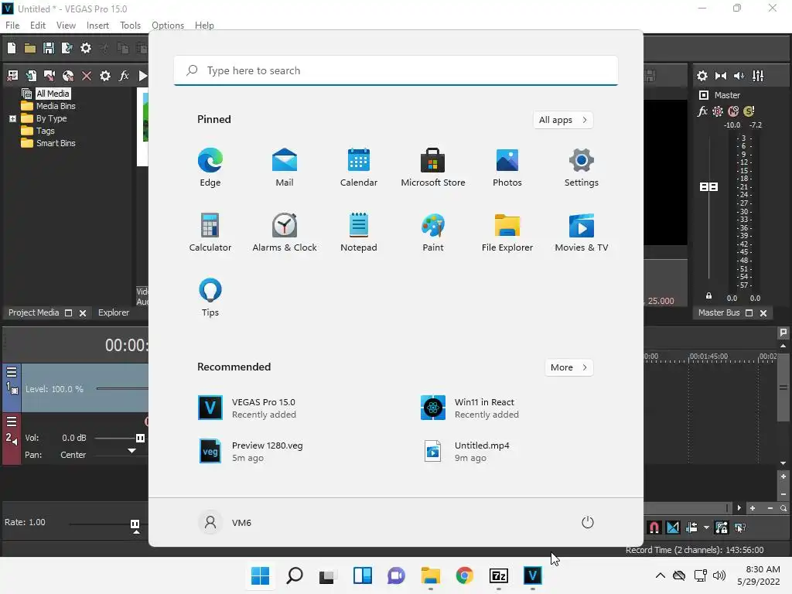
Task: Toggle Enable Snapping magnet icon
Action: [x=654, y=527]
